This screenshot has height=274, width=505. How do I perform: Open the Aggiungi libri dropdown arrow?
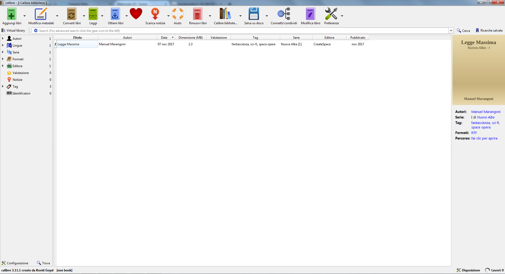(24, 16)
